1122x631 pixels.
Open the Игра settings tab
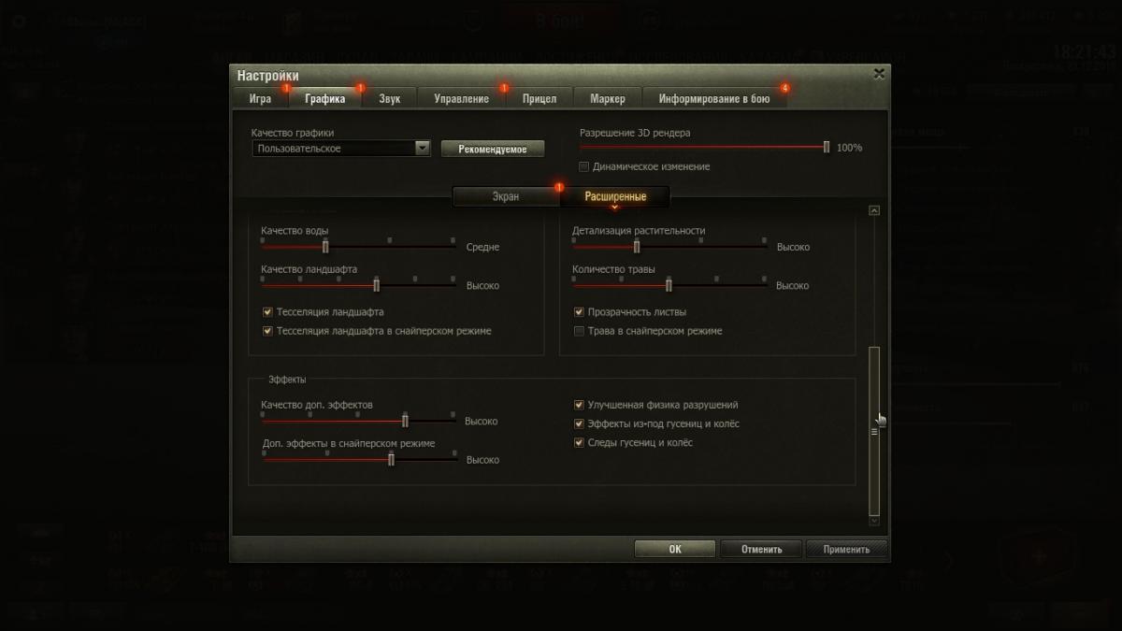260,98
